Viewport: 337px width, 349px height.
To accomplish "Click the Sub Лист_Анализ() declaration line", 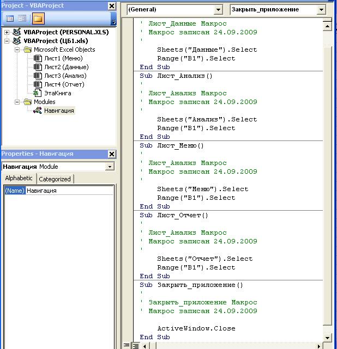I will [x=176, y=76].
